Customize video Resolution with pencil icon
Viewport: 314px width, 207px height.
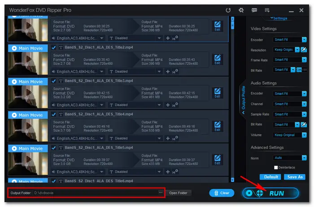click(304, 50)
